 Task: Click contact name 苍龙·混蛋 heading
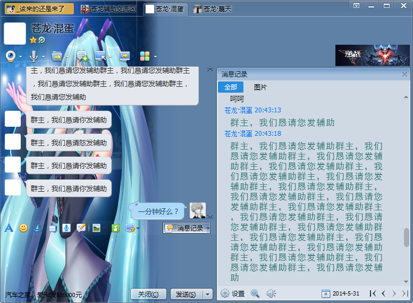pyautogui.click(x=53, y=29)
